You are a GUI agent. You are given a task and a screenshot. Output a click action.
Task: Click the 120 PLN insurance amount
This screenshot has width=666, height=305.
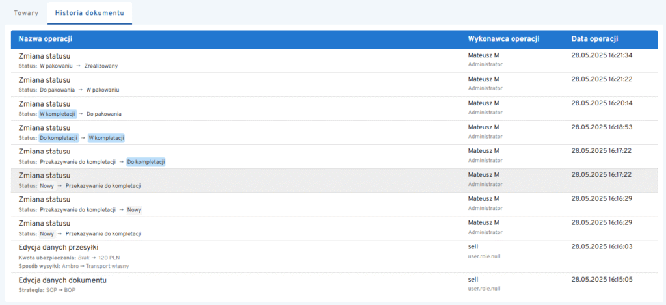coord(109,258)
